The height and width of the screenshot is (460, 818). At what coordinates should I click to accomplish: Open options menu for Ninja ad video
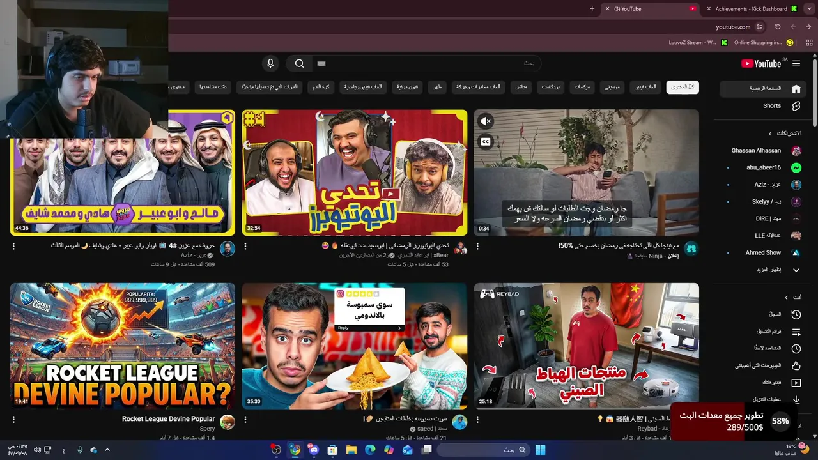(477, 246)
